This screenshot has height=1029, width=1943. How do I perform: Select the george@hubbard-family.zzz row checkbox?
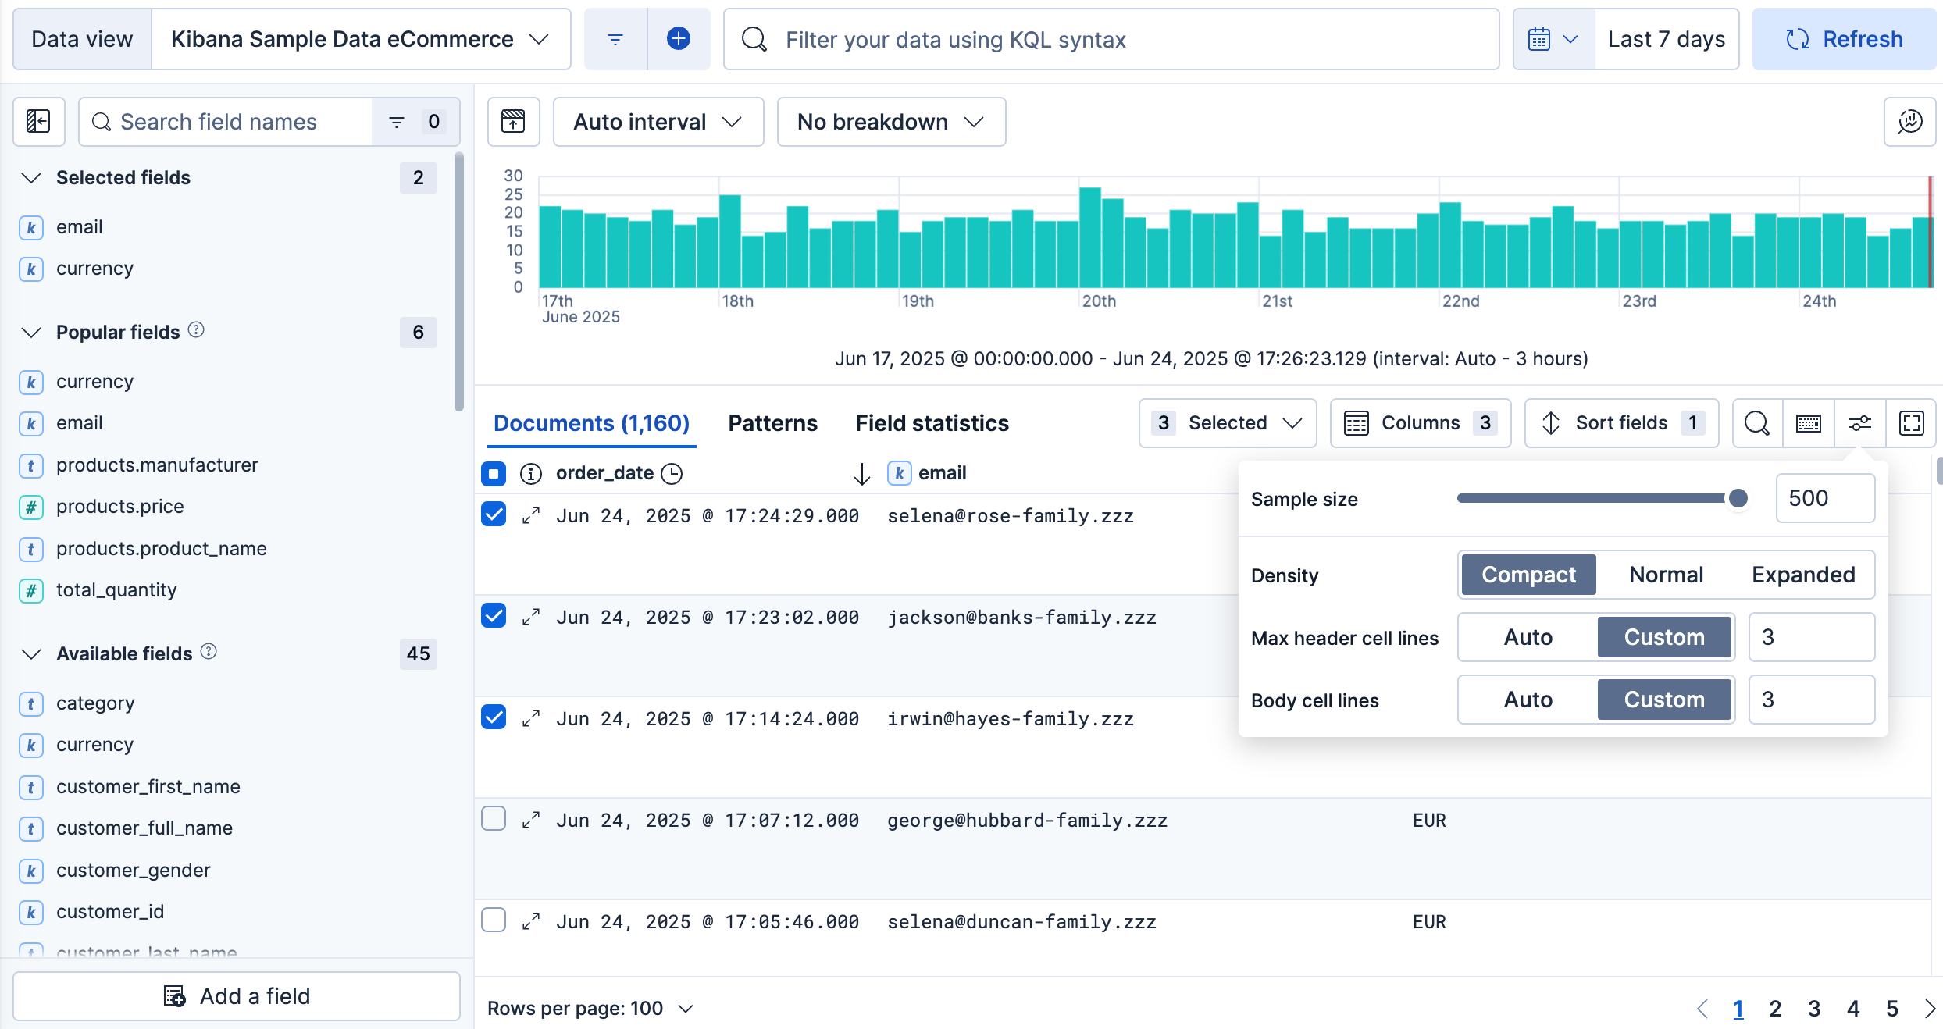pyautogui.click(x=494, y=819)
